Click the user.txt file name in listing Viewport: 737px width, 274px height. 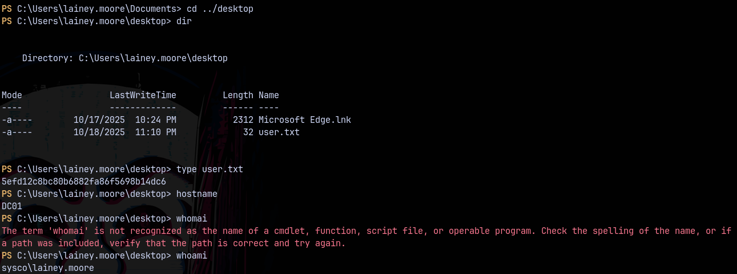(279, 132)
